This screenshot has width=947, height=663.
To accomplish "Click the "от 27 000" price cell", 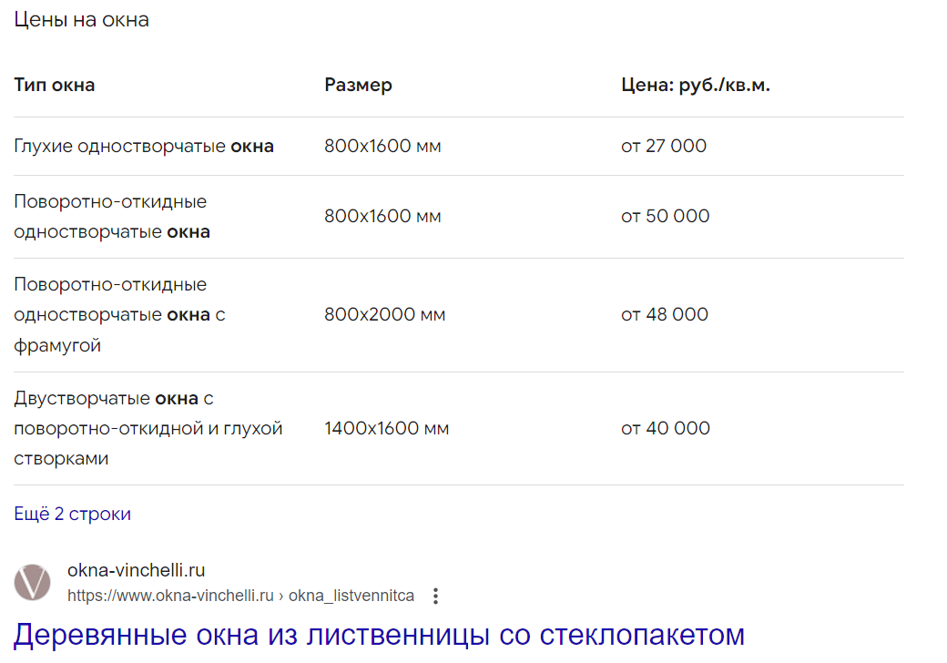I will 664,146.
